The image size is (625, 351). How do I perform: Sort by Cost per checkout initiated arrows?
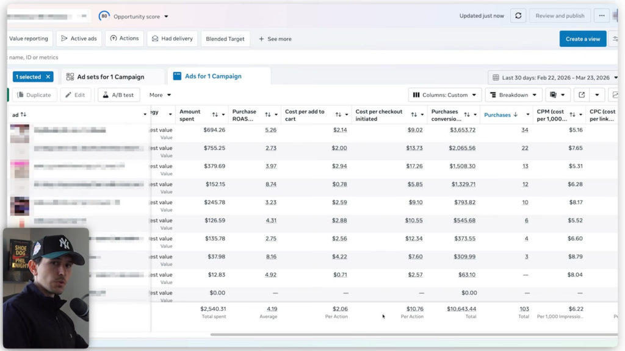(x=414, y=115)
